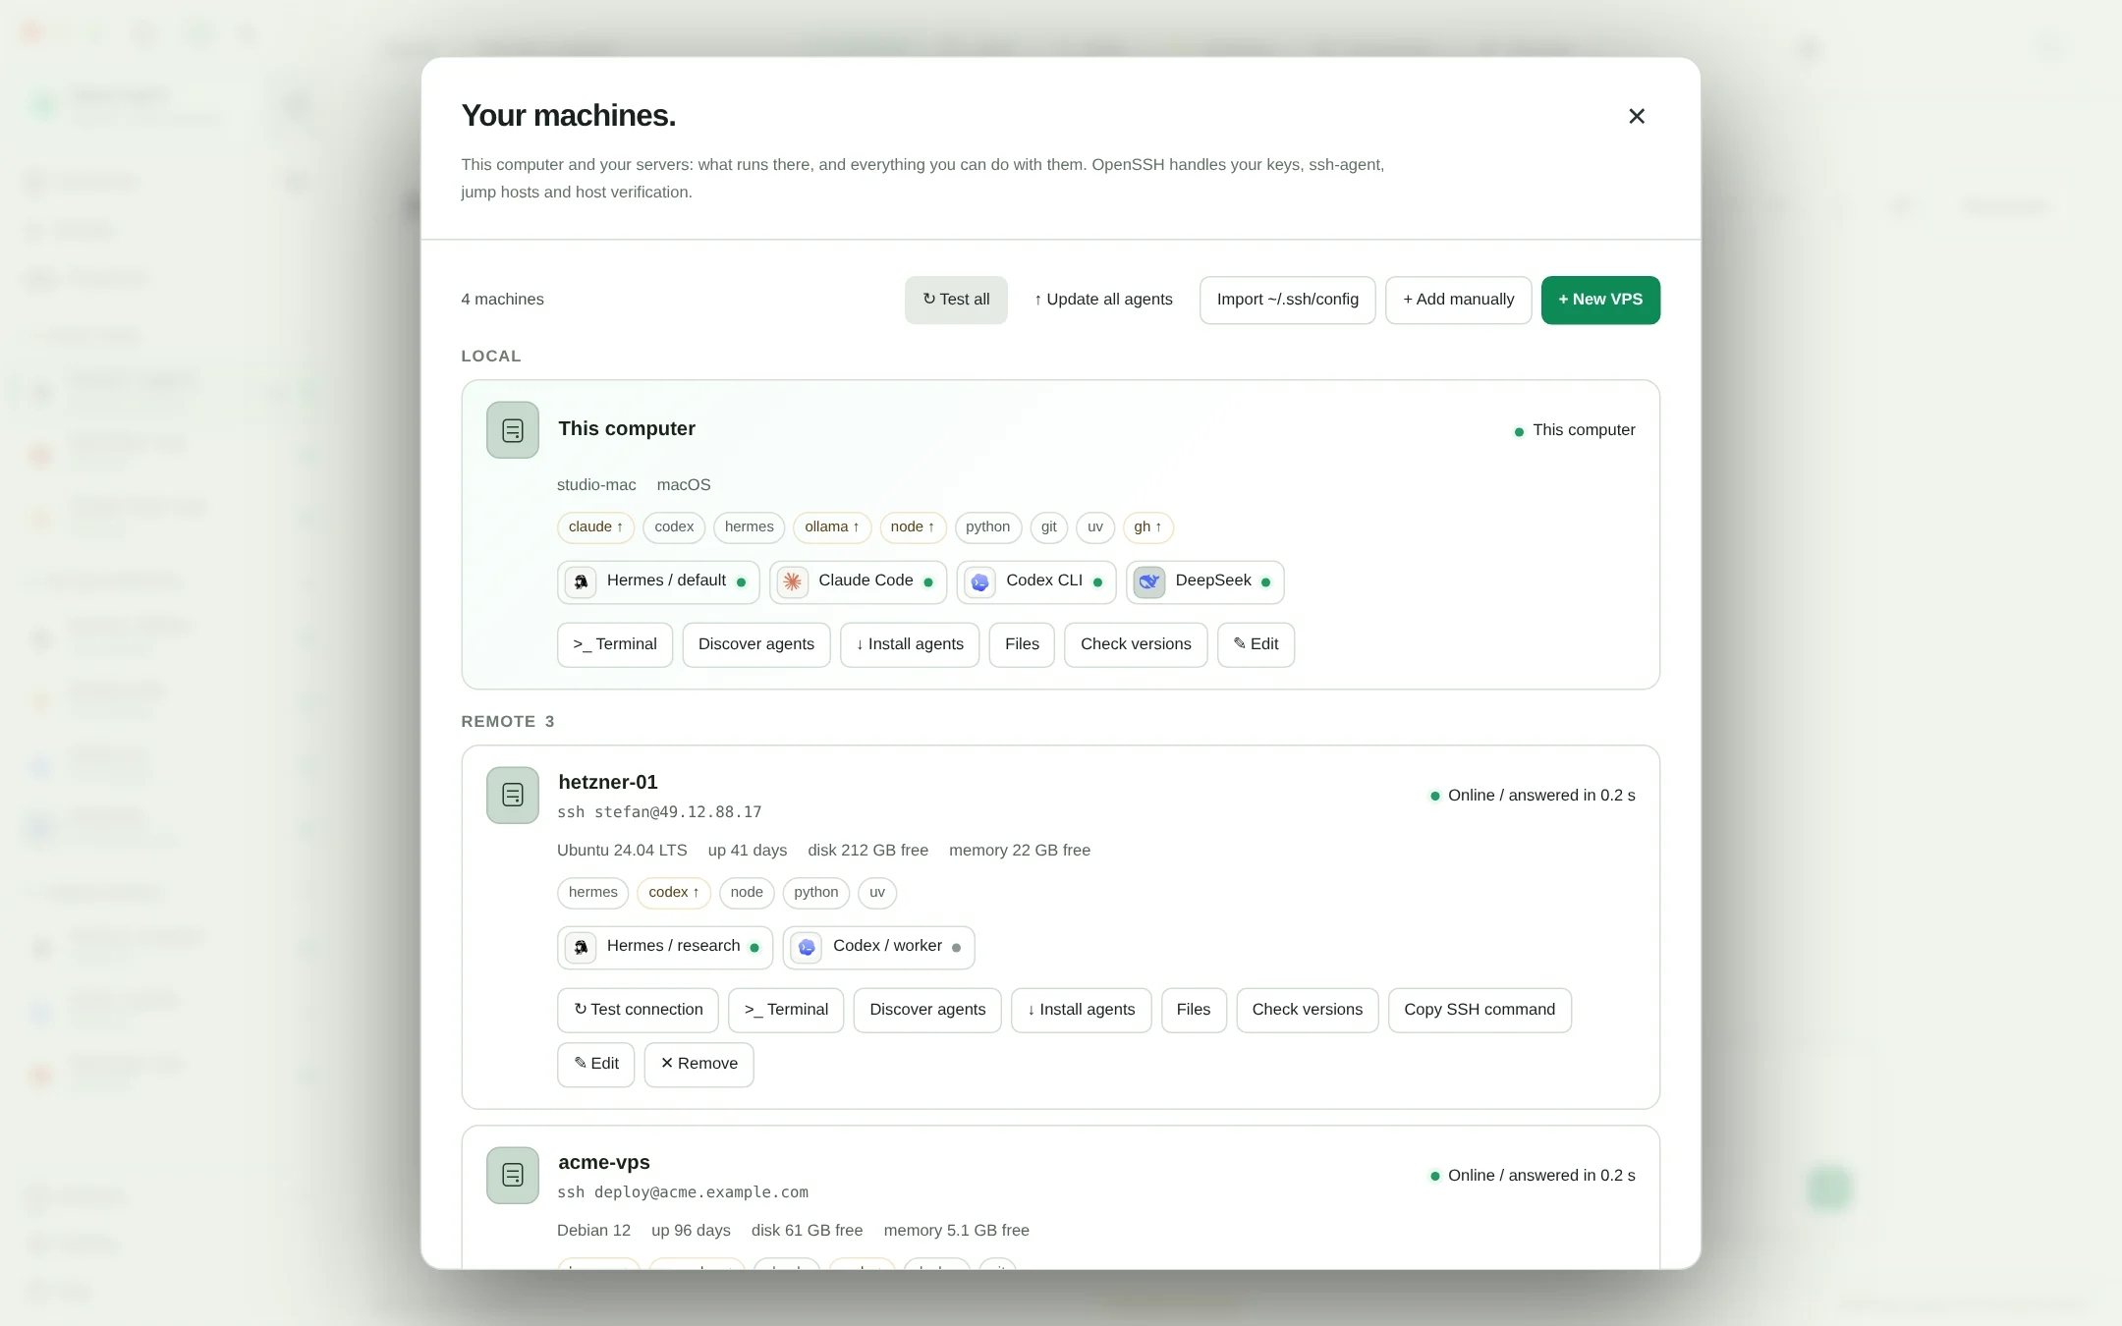Click the acme-vps server icon
The width and height of the screenshot is (2122, 1326).
click(513, 1175)
